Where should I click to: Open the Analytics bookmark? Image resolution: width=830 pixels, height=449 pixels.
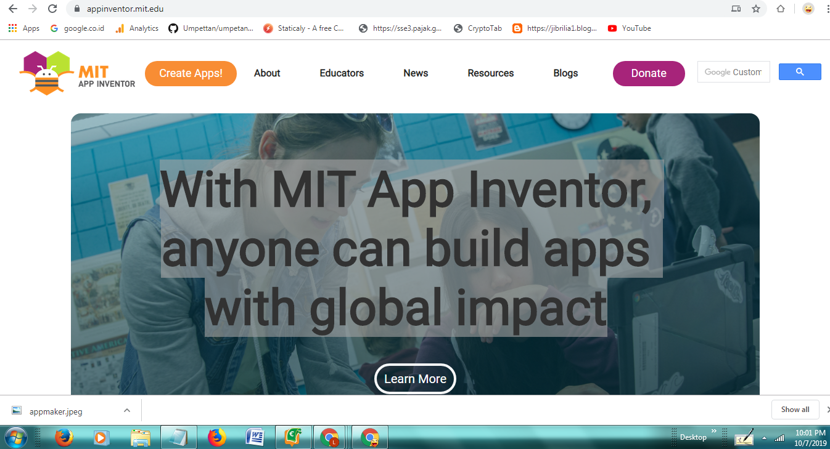tap(137, 28)
